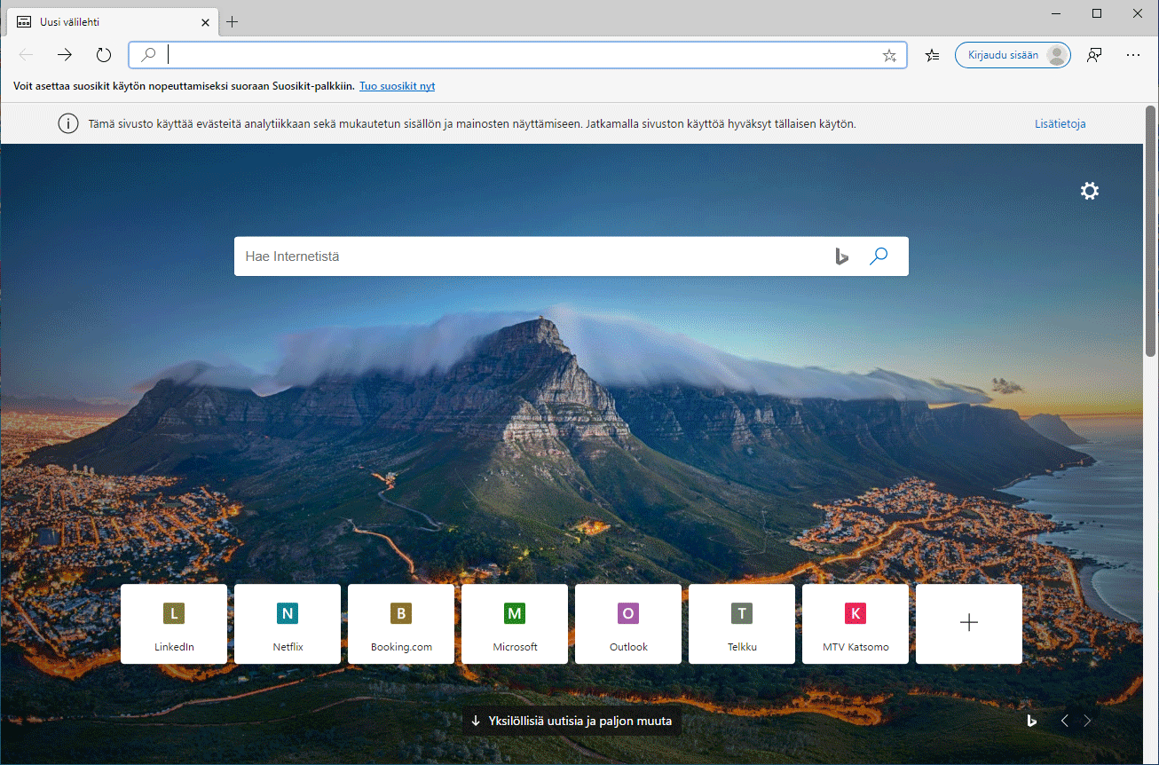Click the feedback icon next to address bar
This screenshot has width=1159, height=765.
pyautogui.click(x=1093, y=54)
